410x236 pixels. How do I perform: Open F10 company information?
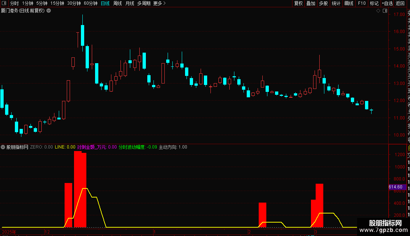click(362, 3)
